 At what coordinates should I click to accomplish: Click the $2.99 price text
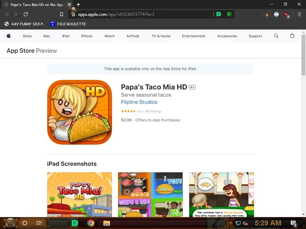pyautogui.click(x=126, y=120)
